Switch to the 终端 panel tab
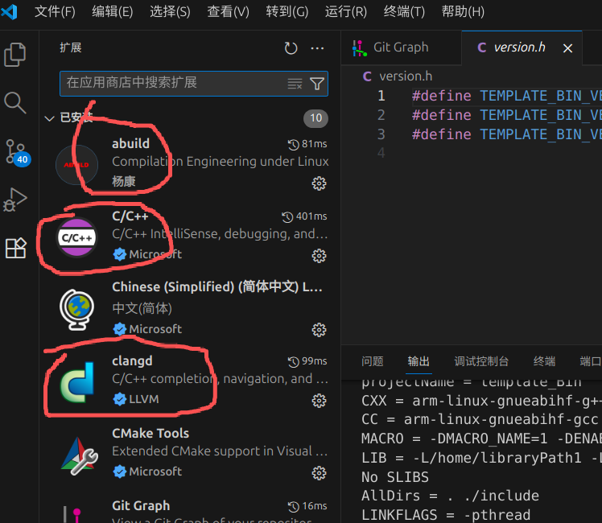The image size is (602, 523). (x=544, y=361)
